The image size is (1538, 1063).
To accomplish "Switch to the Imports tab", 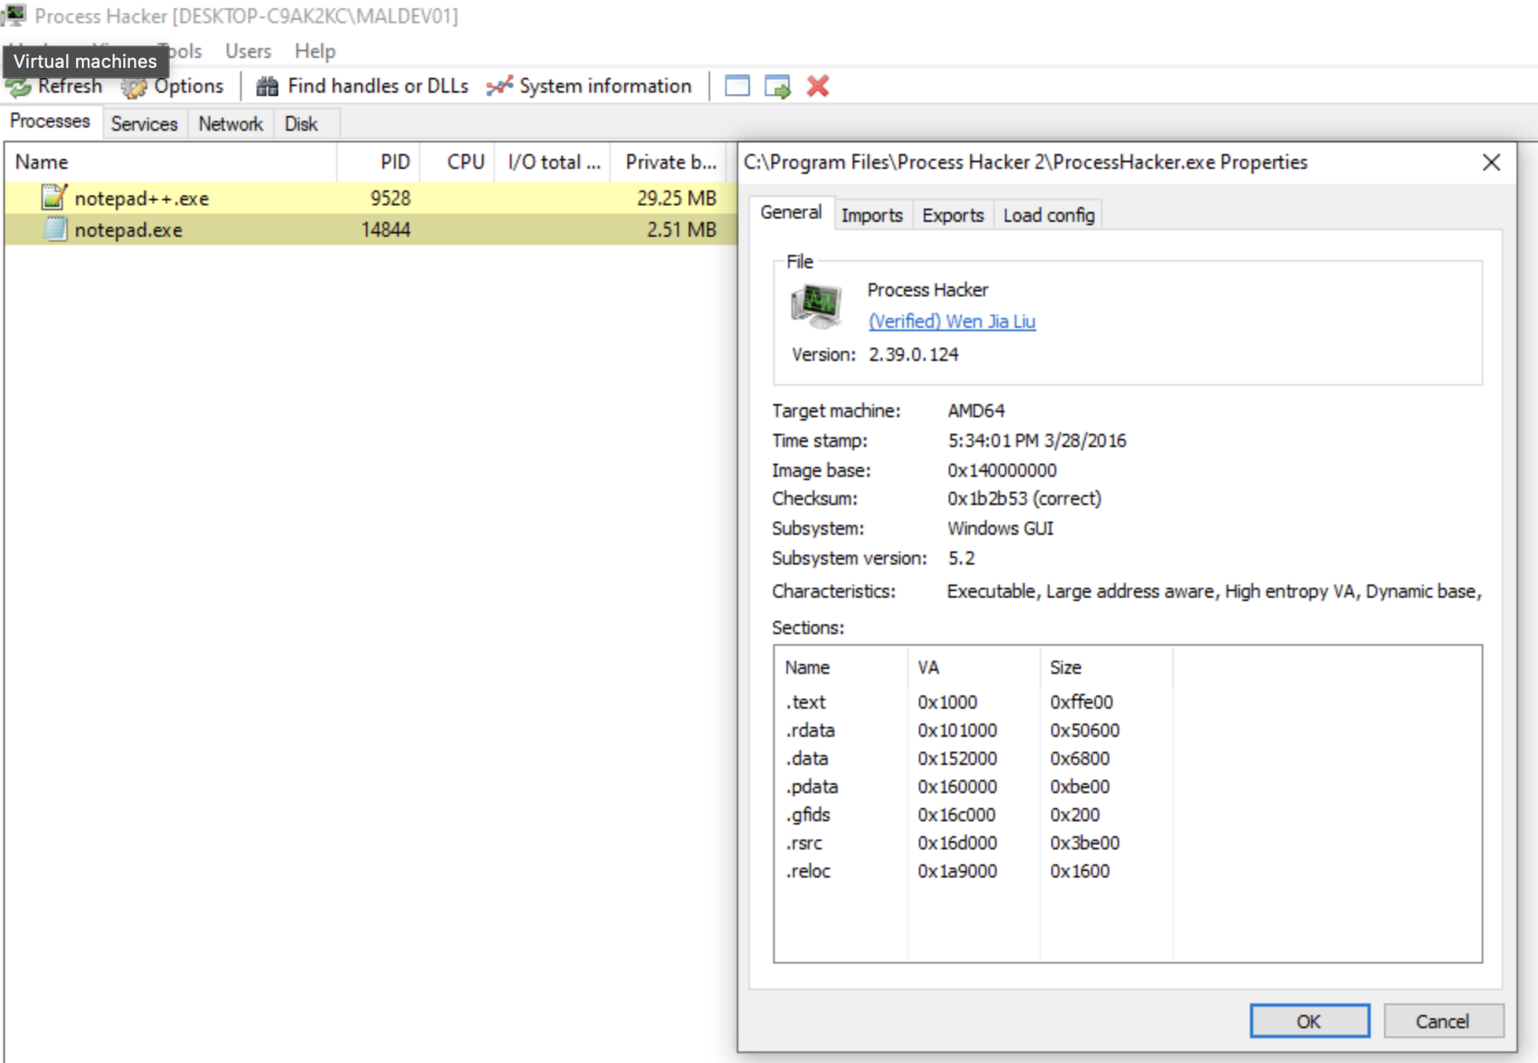I will coord(872,215).
